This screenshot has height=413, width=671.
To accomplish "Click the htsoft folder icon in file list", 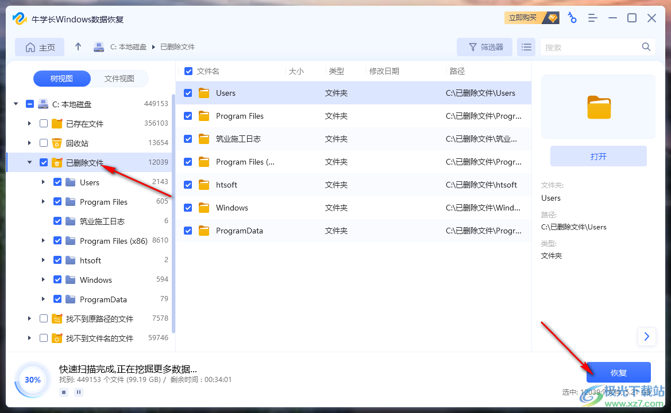I will click(204, 185).
